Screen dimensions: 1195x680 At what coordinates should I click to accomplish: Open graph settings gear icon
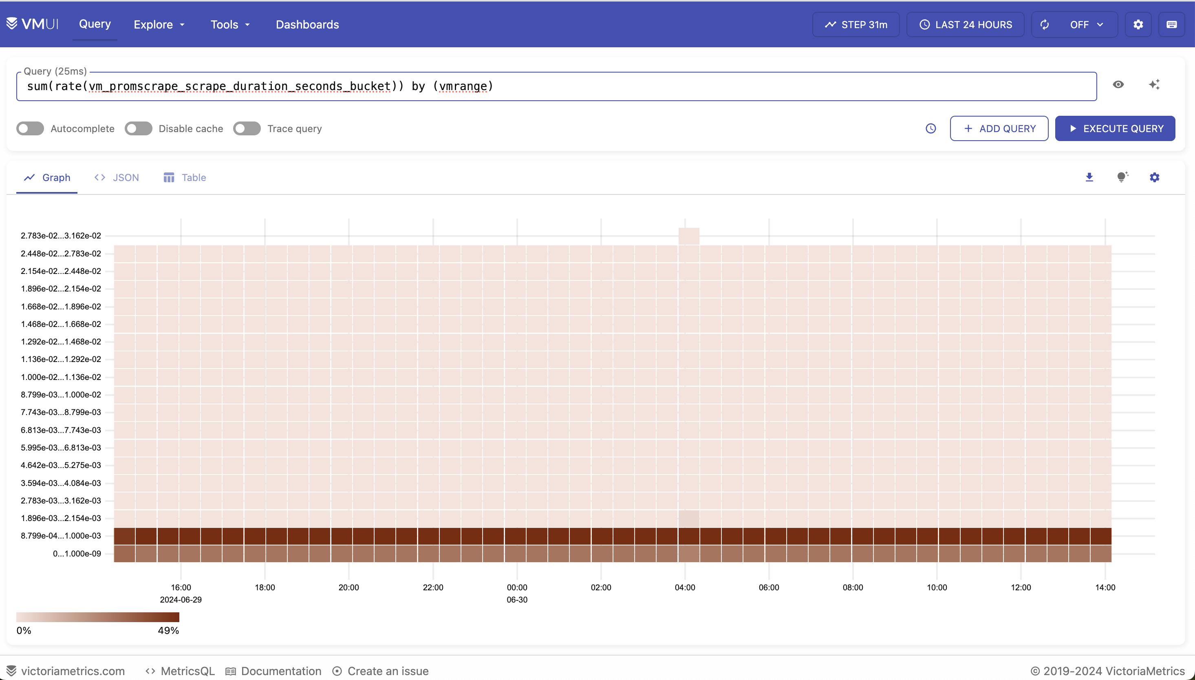[x=1154, y=177]
